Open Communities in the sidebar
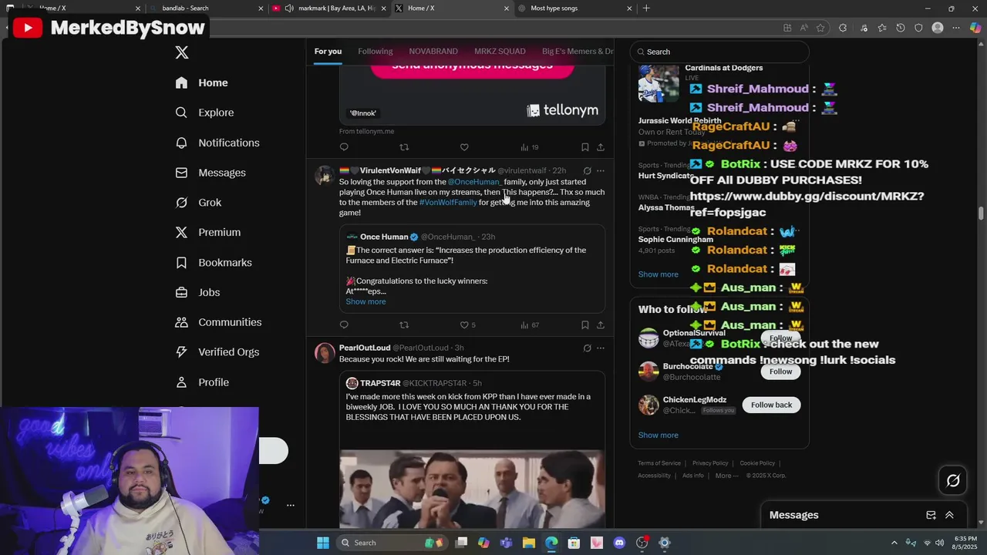The height and width of the screenshot is (555, 987). (x=218, y=322)
